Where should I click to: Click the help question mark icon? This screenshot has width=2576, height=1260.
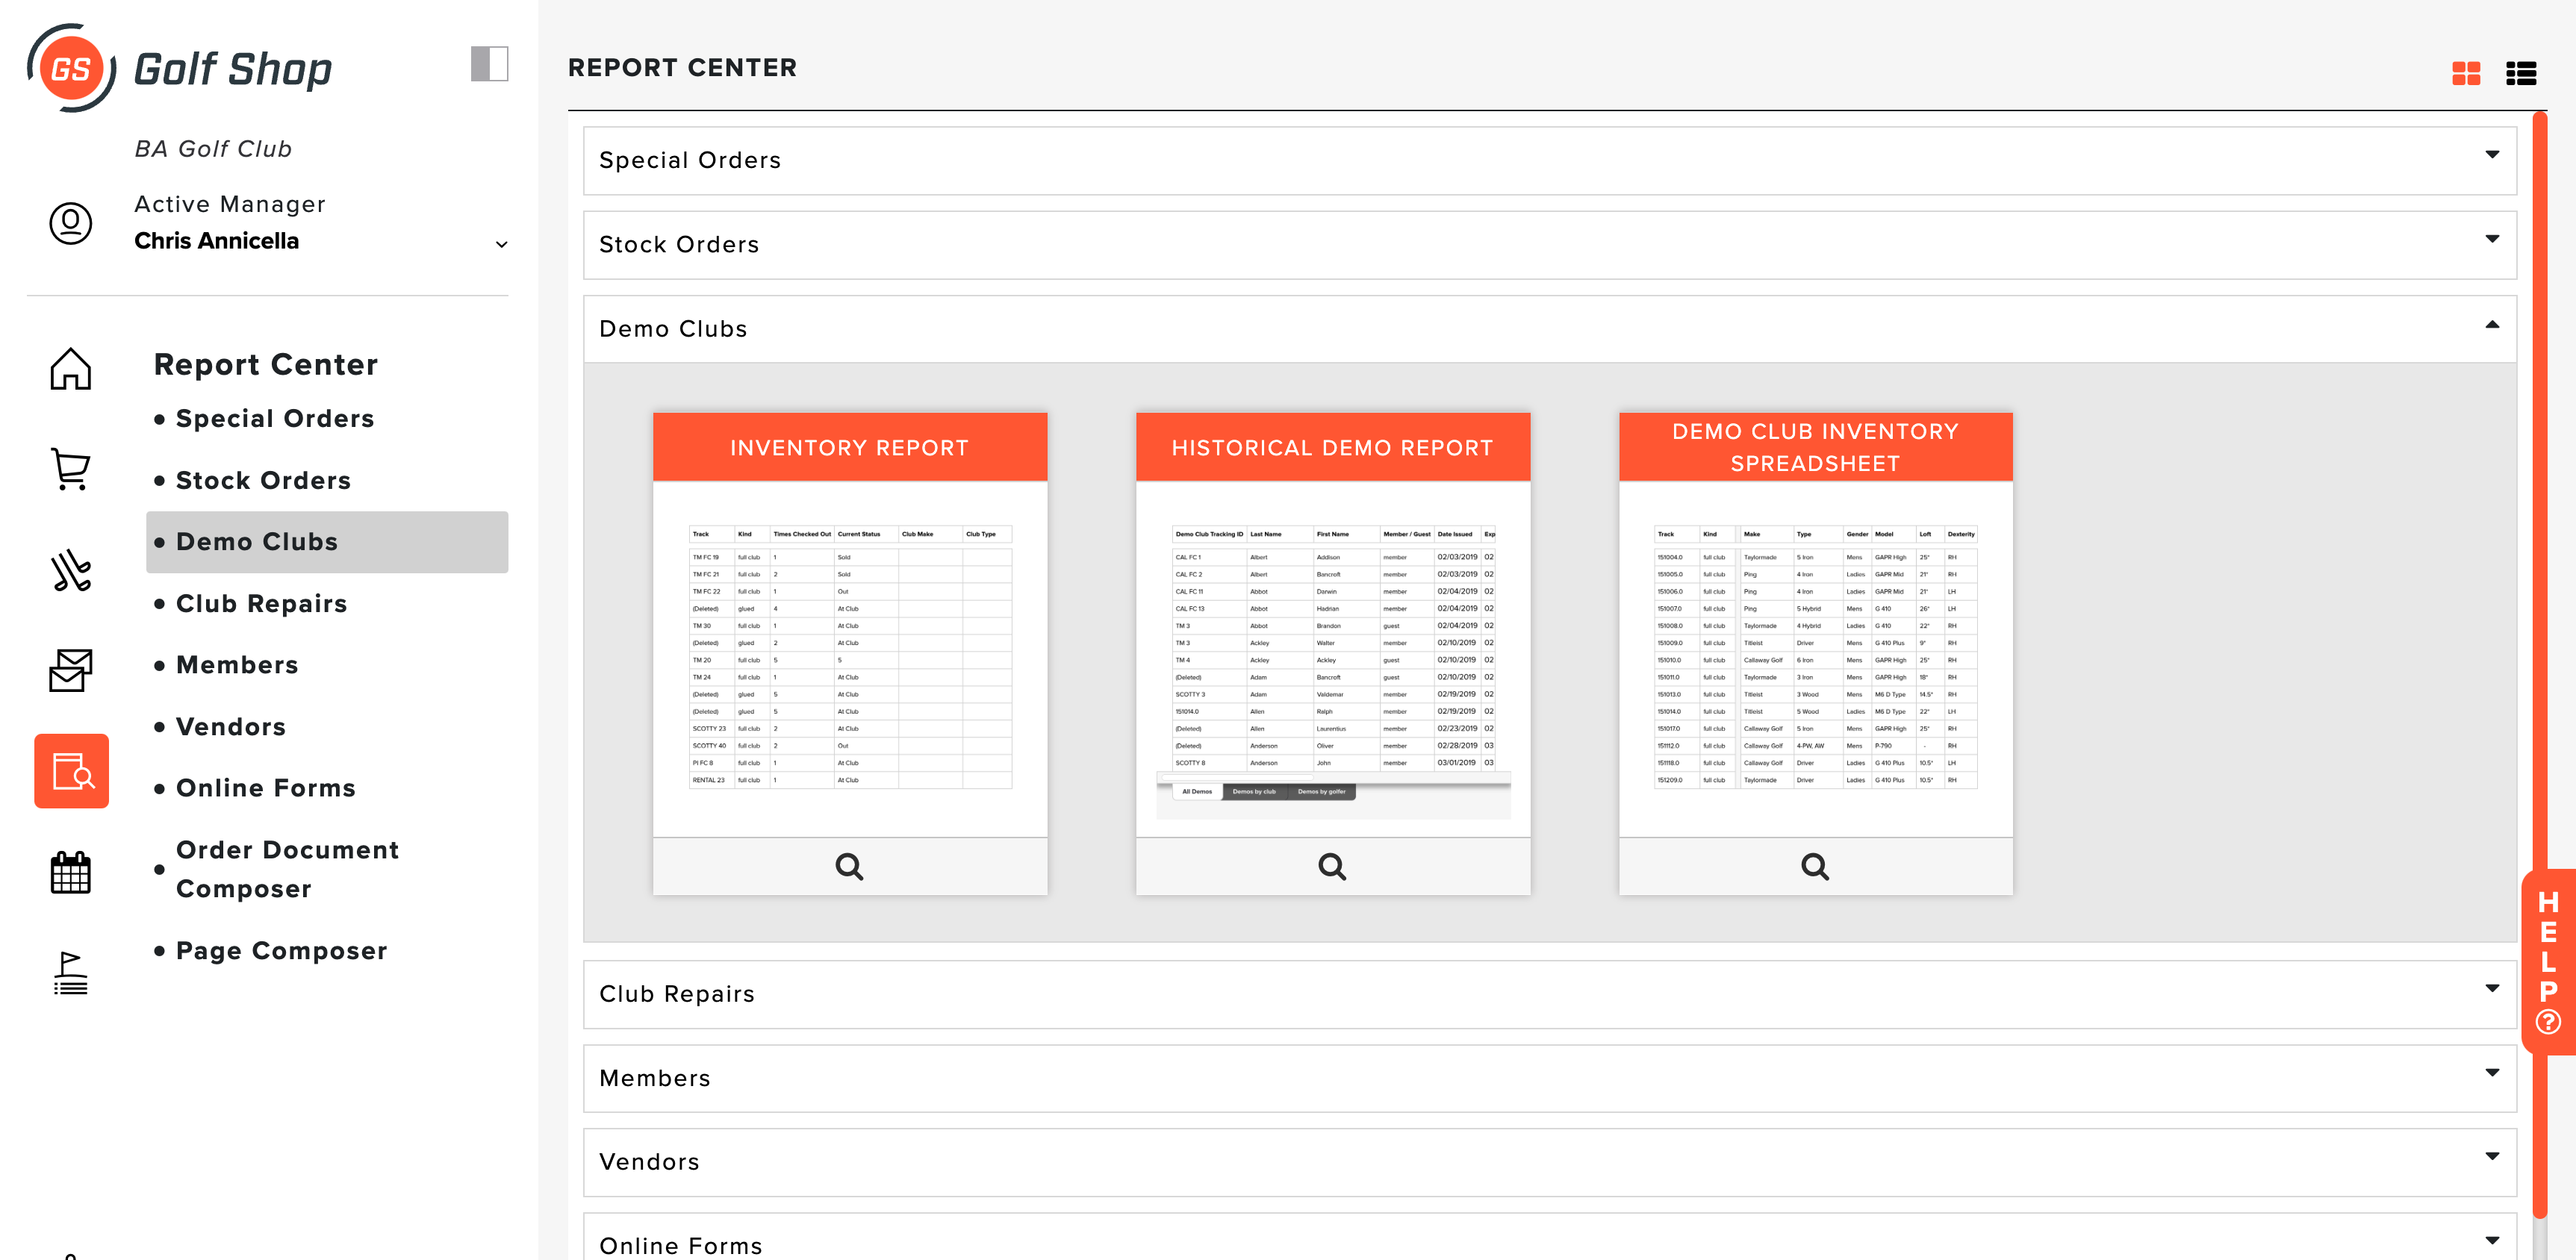tap(2548, 1022)
